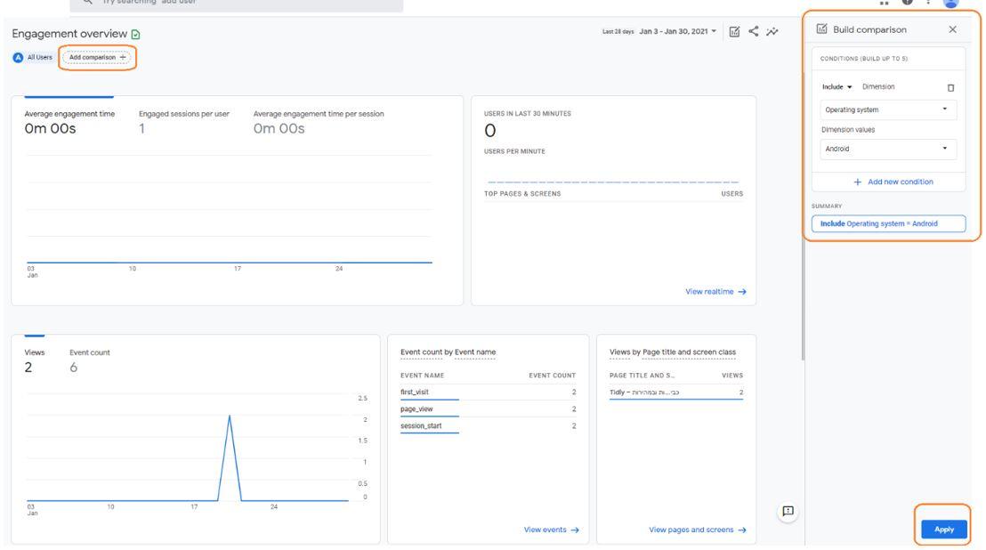Open the help icon in top bar
This screenshot has height=550, width=986.
coord(908,2)
